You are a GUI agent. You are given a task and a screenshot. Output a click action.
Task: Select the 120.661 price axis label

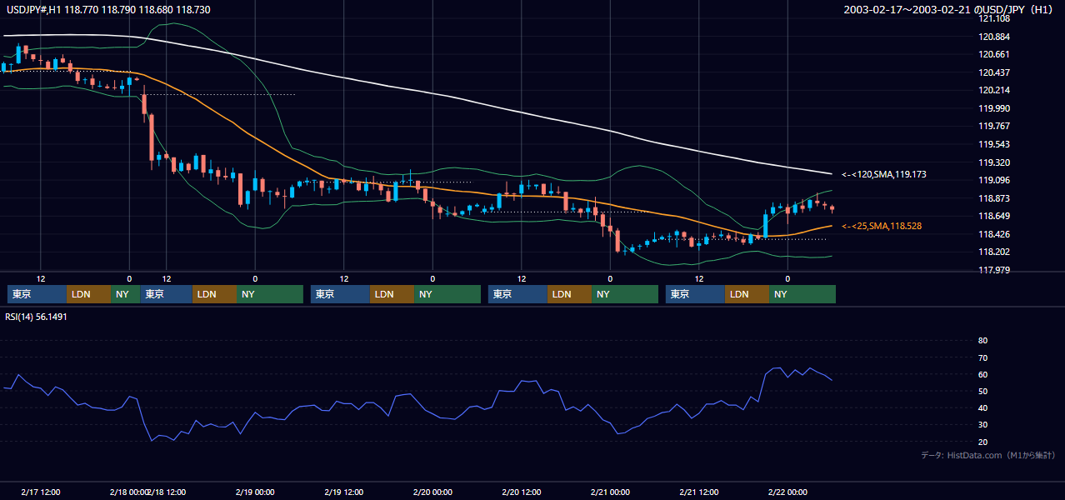995,54
